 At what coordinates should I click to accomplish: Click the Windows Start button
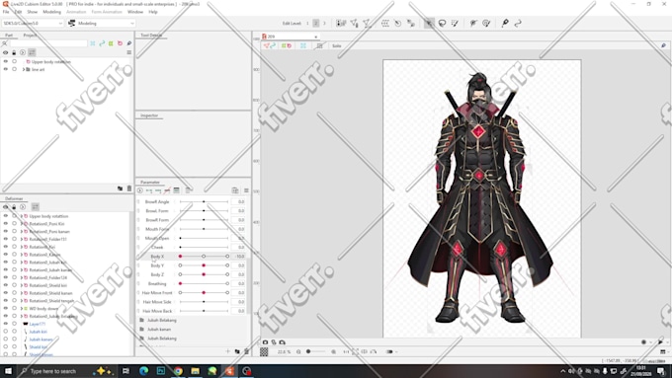[8, 371]
